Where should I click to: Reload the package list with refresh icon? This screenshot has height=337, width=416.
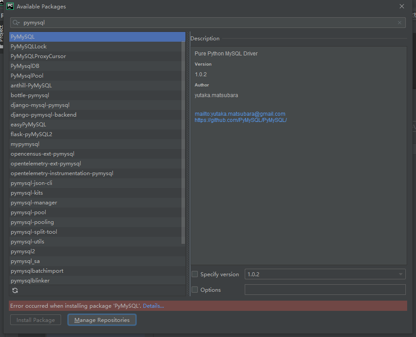pos(15,290)
